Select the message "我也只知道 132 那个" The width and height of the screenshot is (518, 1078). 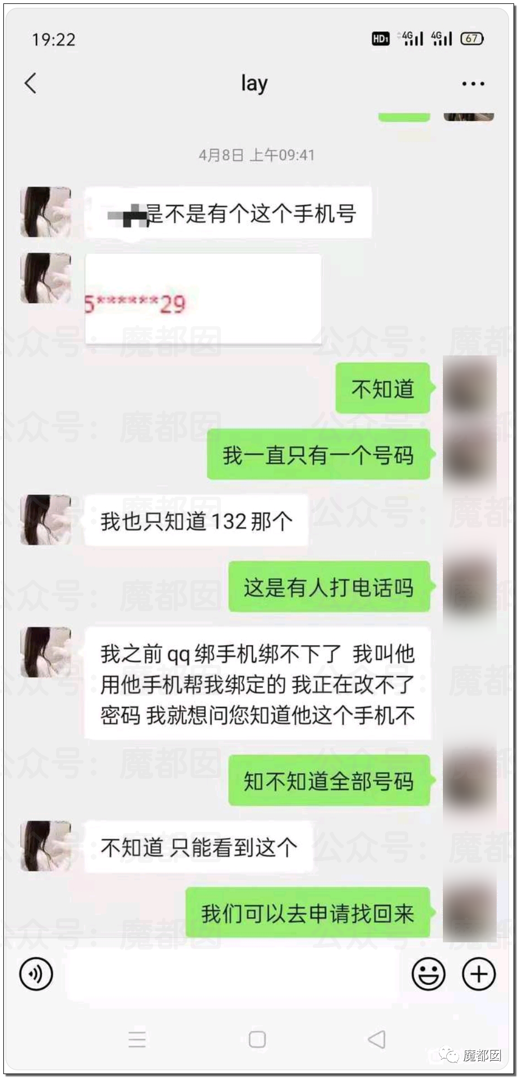[196, 521]
